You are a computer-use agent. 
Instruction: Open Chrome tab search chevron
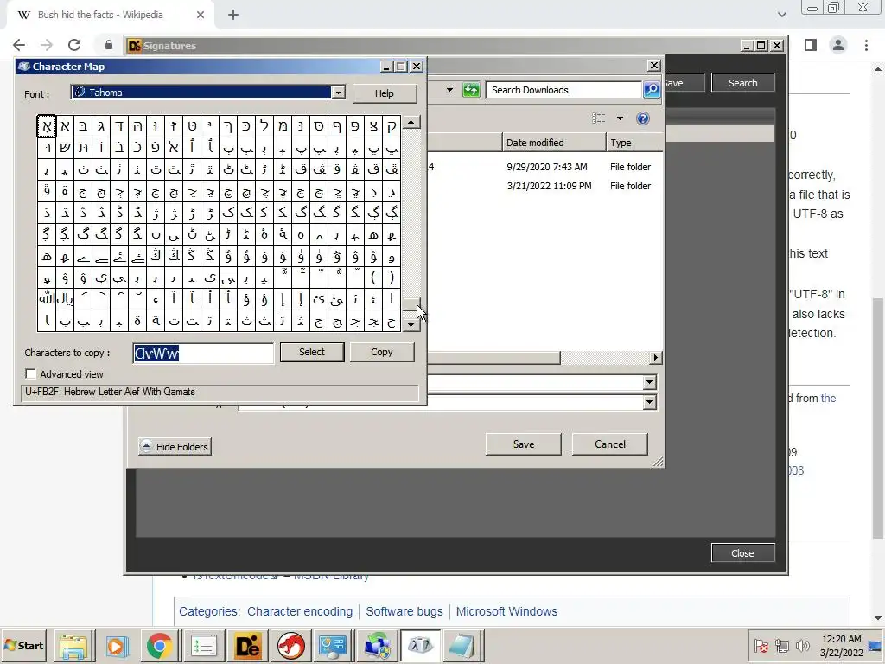(x=781, y=16)
